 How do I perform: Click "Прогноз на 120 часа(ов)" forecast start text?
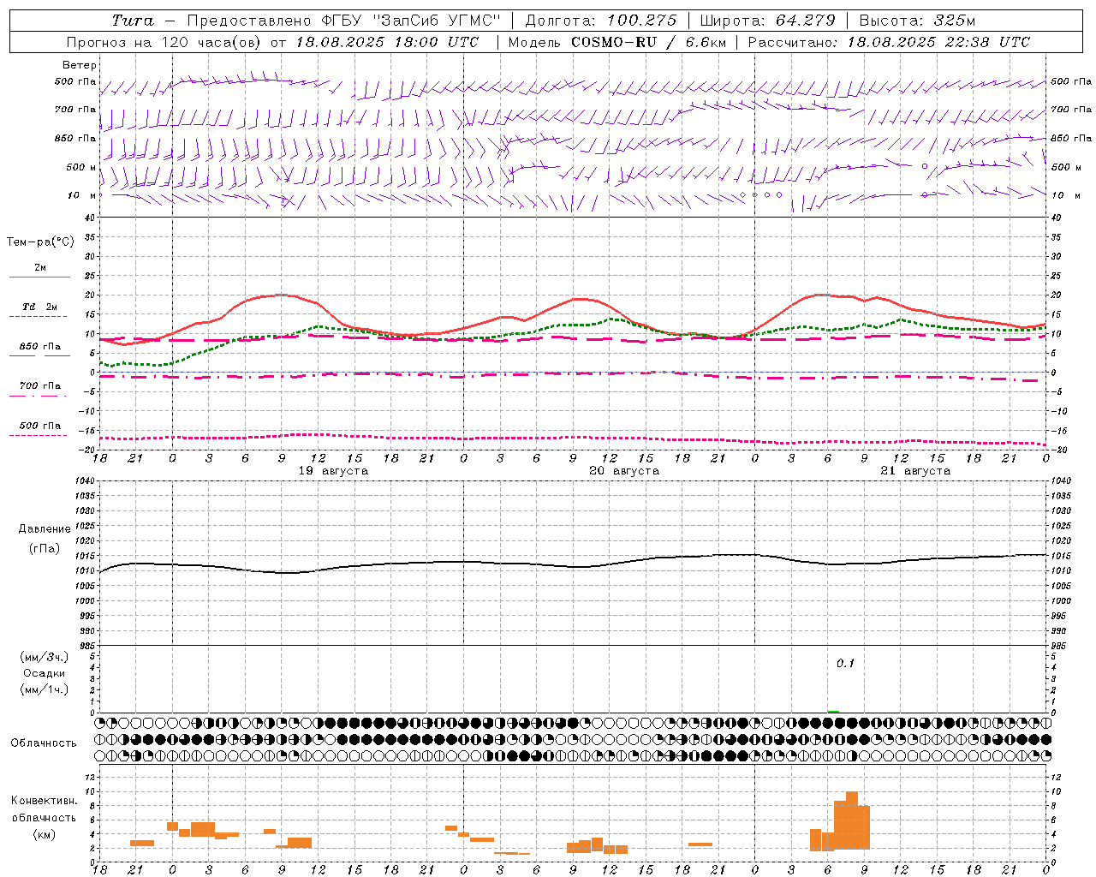point(273,42)
